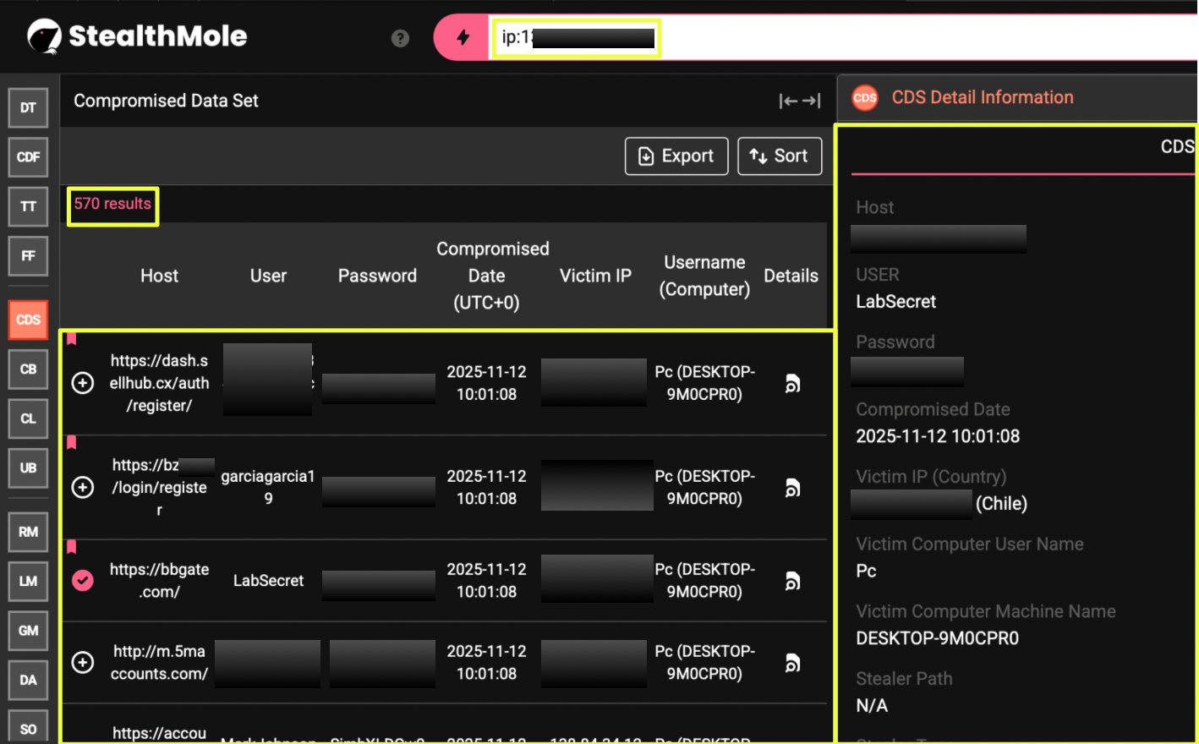Select the dash.sellhub.cx row plus circle
The width and height of the screenshot is (1199, 744).
tap(83, 383)
